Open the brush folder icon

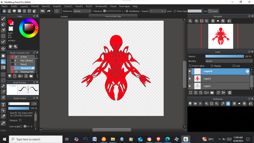pos(31,76)
